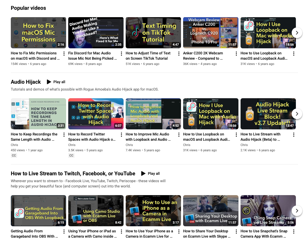
Task: Click Chris channel name under Record Twitter Spaces video
Action: pyautogui.click(x=72, y=145)
